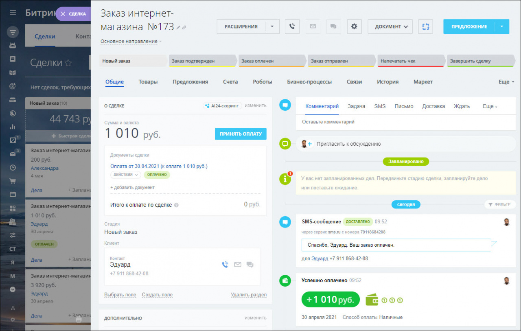The image size is (521, 331).
Task: Select the Доставка tab in comment panel
Action: [433, 106]
